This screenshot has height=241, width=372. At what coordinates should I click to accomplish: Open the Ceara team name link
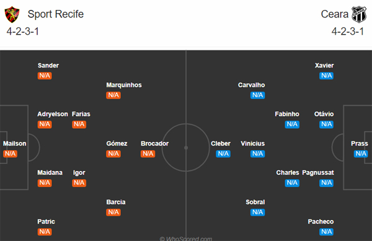pos(335,14)
